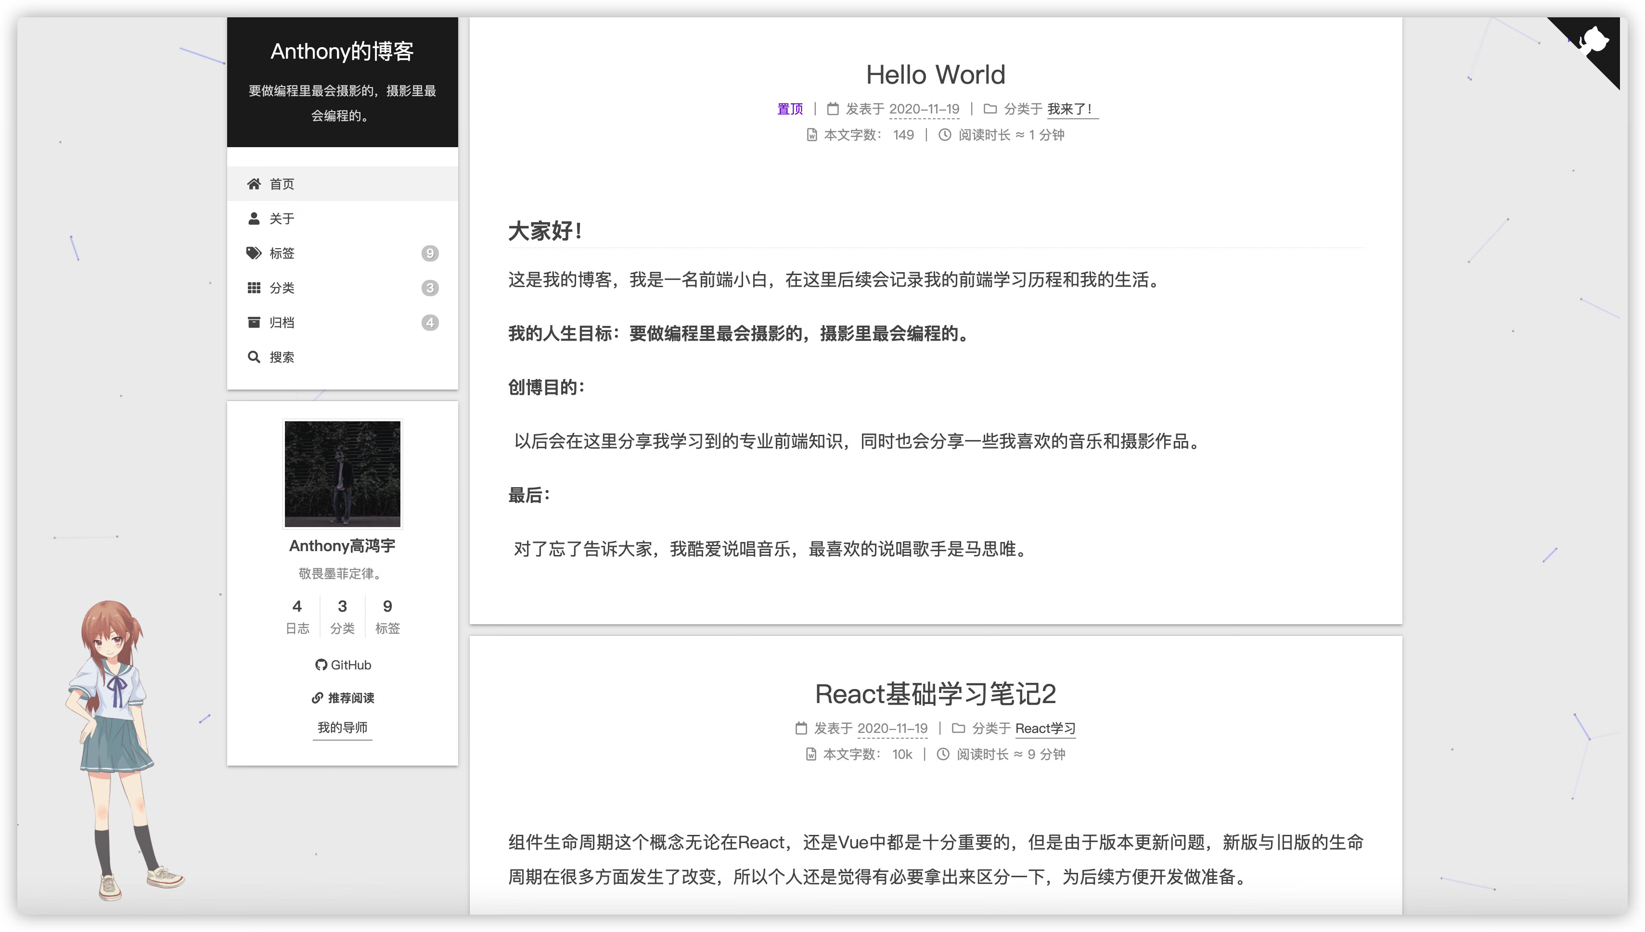Click the archive box icon beside 归档
This screenshot has width=1645, height=932.
254,322
